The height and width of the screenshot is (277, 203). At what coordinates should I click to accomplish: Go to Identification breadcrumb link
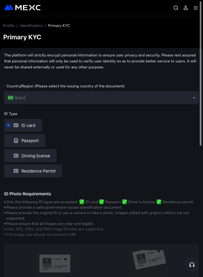(x=31, y=26)
